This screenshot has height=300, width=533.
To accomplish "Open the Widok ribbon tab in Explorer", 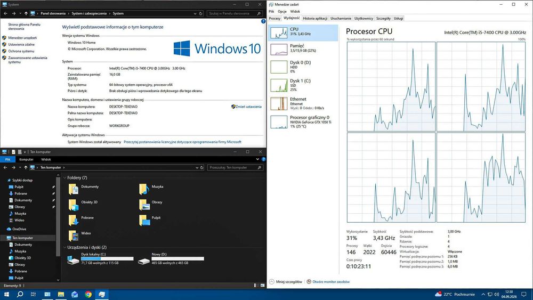I will 46,159.
